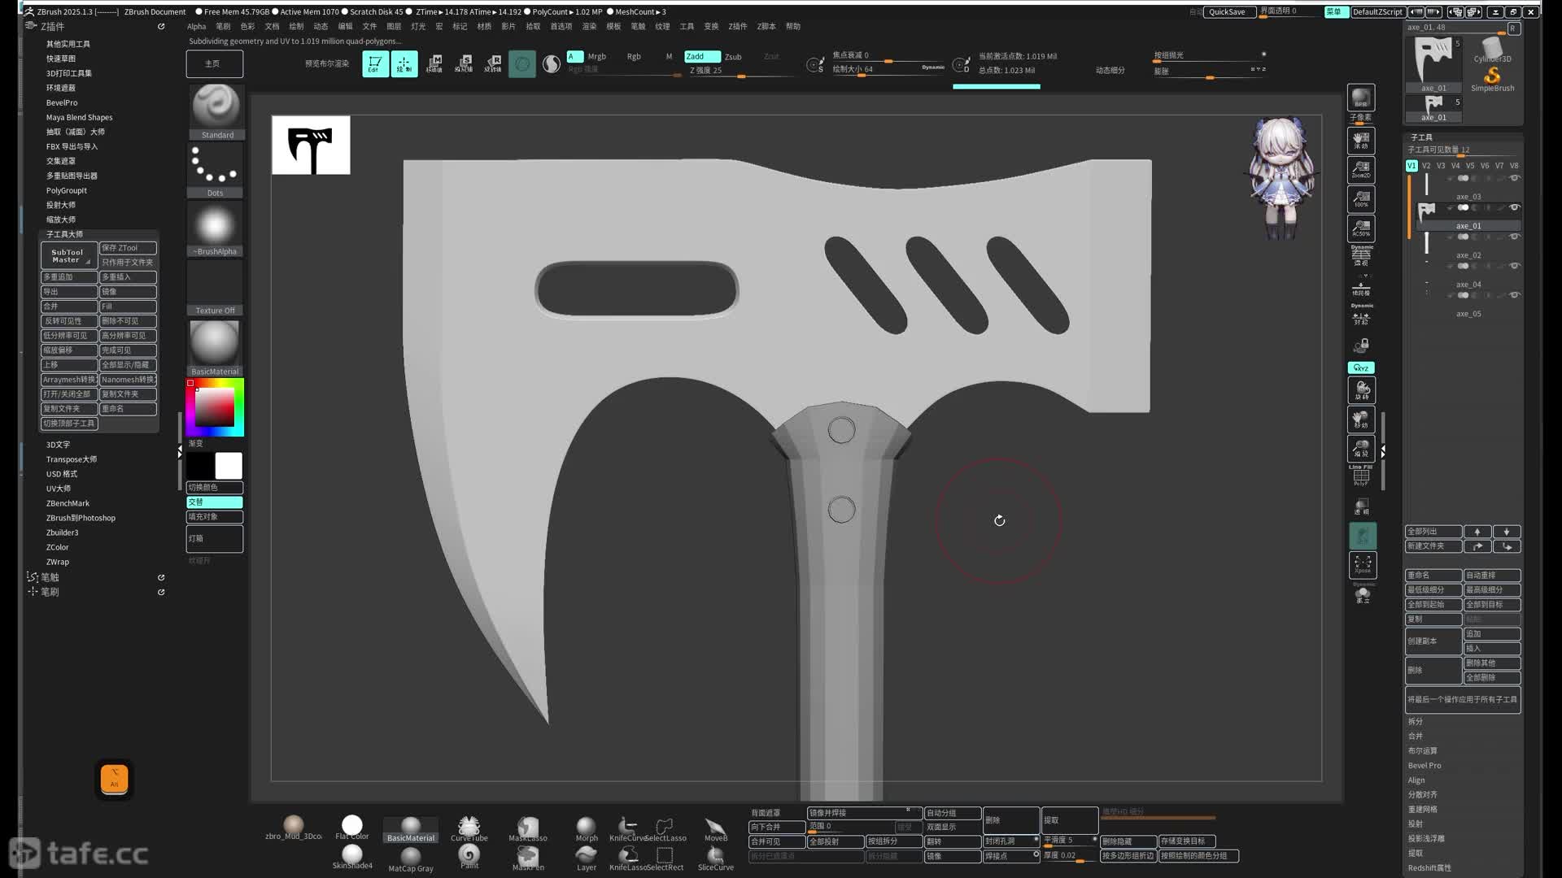
Task: Click the 保存 ZTool button
Action: (x=128, y=248)
